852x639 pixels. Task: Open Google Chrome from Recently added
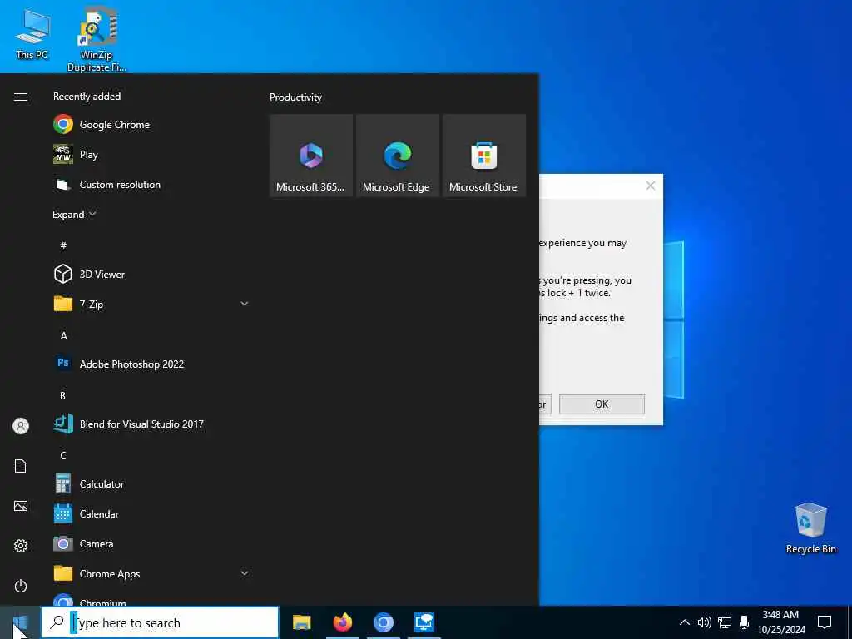152,125
